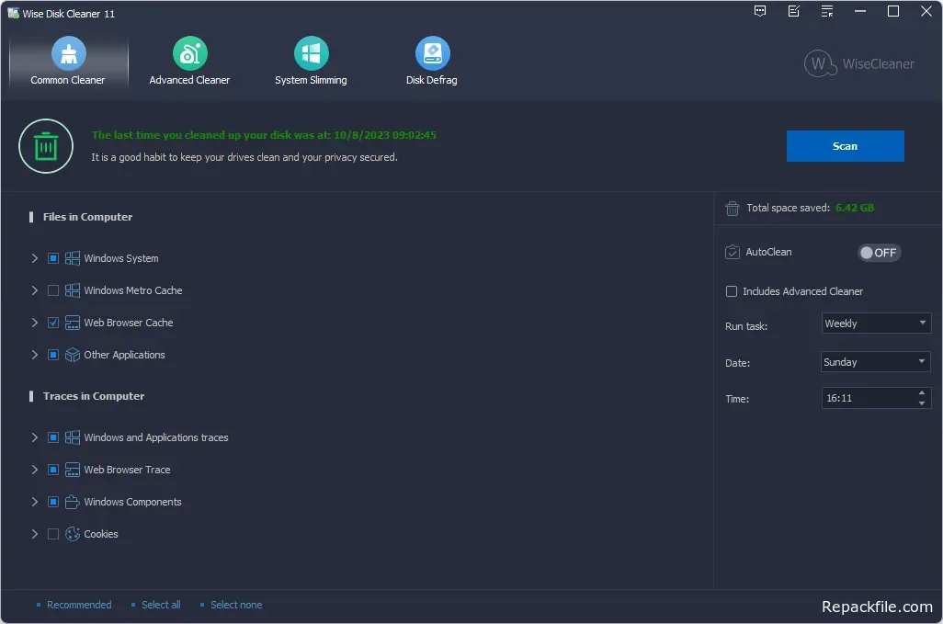Close the Wise Disk Cleaner window
The image size is (943, 624).
(x=926, y=11)
